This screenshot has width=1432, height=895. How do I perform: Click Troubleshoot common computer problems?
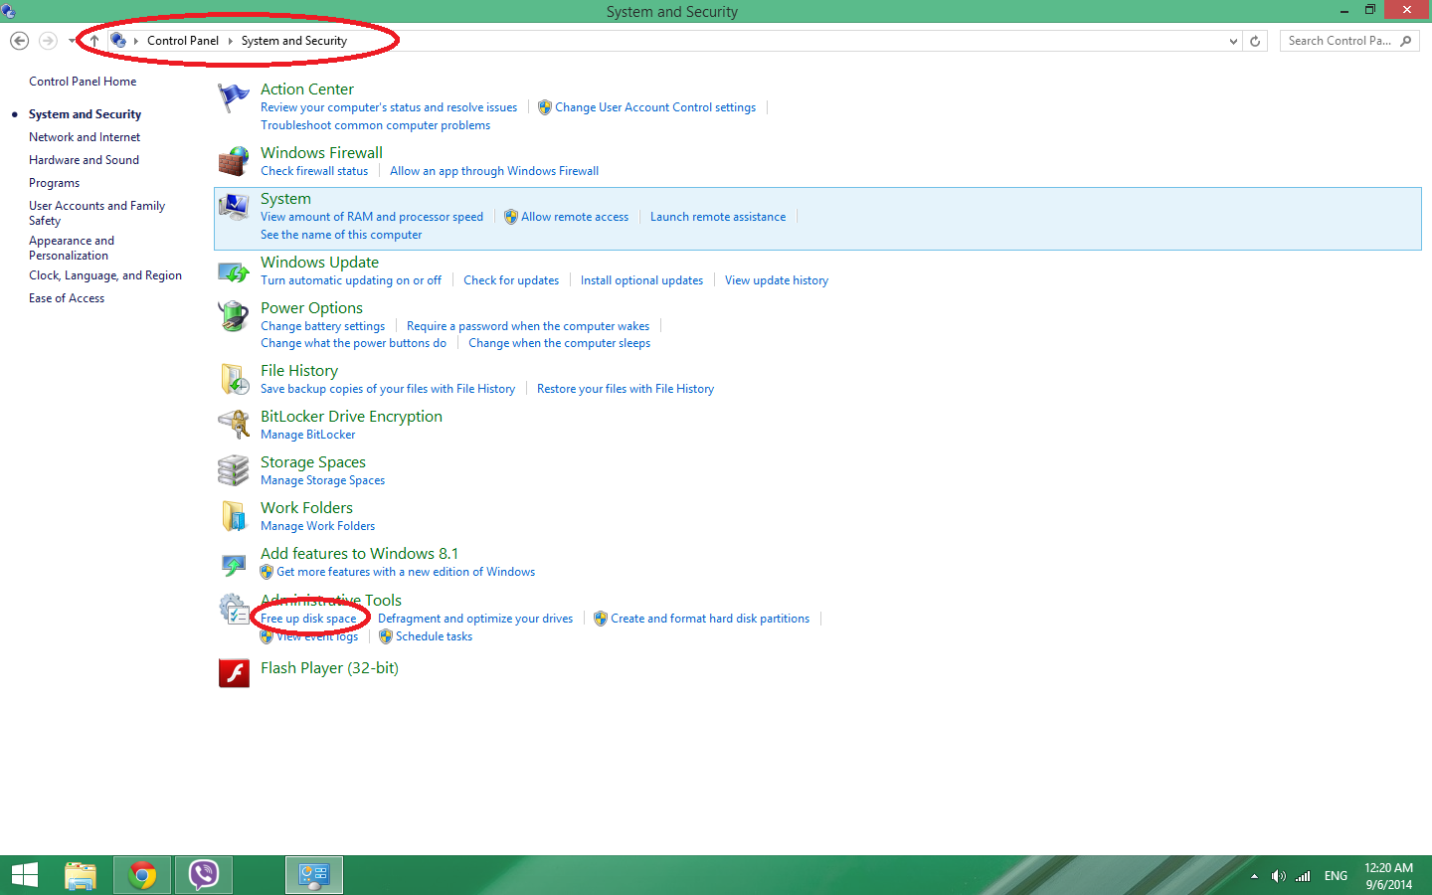click(376, 125)
